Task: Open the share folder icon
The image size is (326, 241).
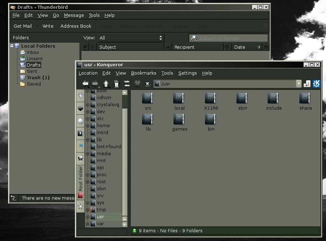Action: pyautogui.click(x=305, y=102)
